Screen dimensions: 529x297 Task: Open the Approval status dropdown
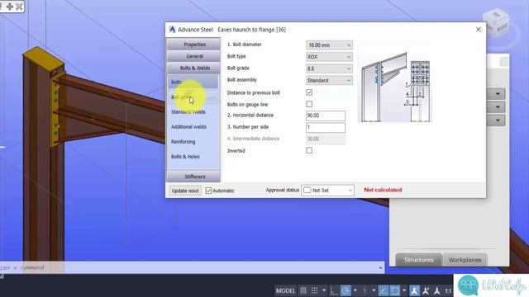327,191
